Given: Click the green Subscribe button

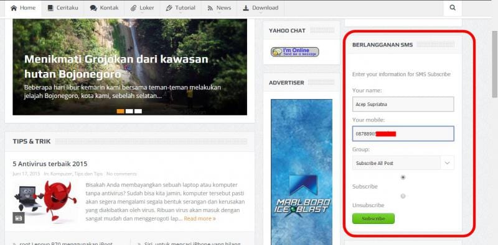Looking at the screenshot, I should pyautogui.click(x=374, y=218).
